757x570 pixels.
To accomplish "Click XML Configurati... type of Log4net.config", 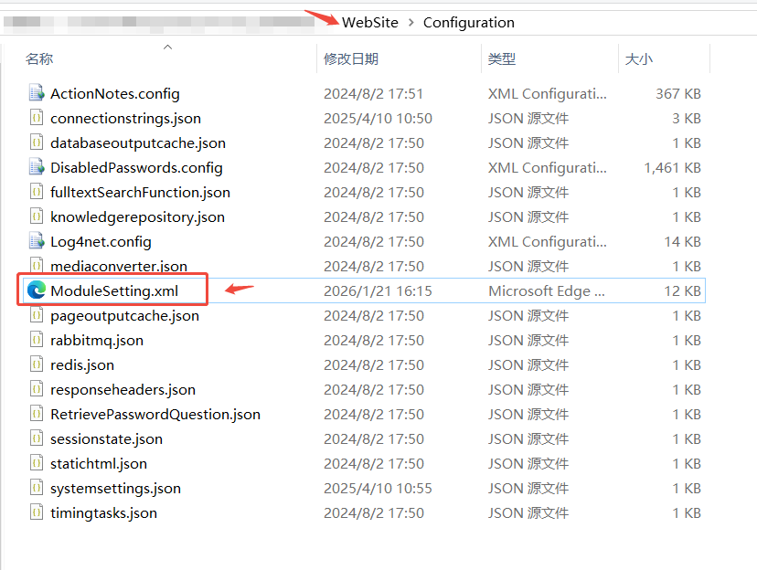I will (548, 241).
